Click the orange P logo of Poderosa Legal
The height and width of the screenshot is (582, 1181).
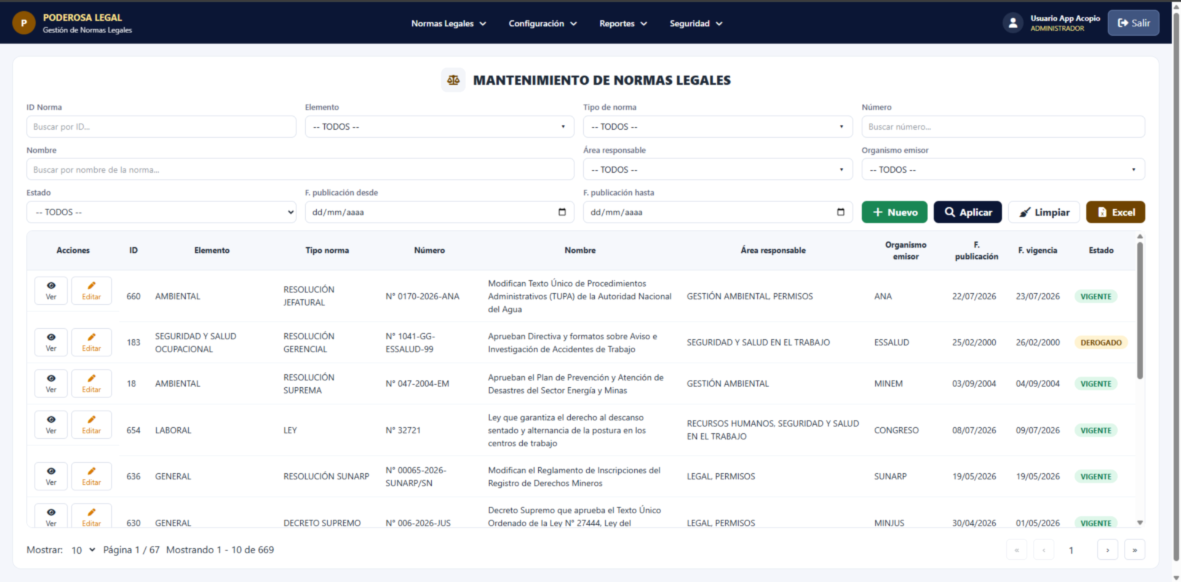23,23
